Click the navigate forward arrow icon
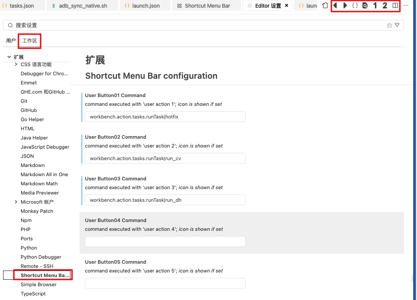417x300 pixels. [x=345, y=6]
